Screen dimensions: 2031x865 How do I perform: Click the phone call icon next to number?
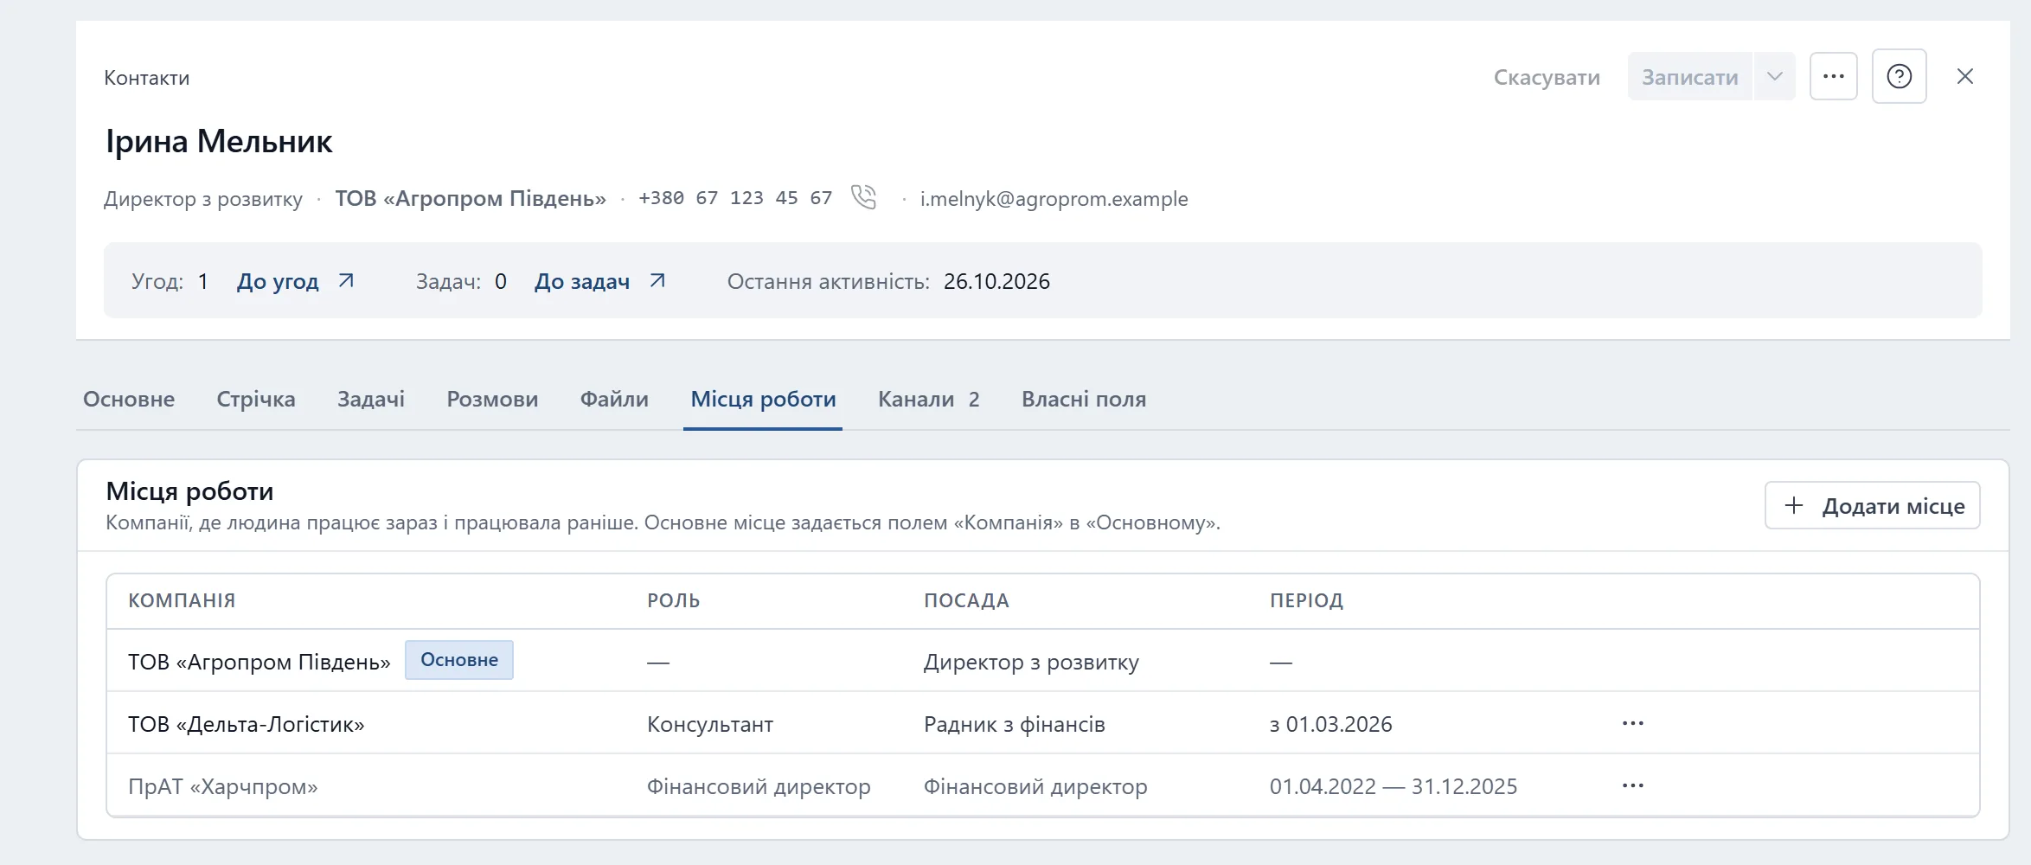click(863, 197)
